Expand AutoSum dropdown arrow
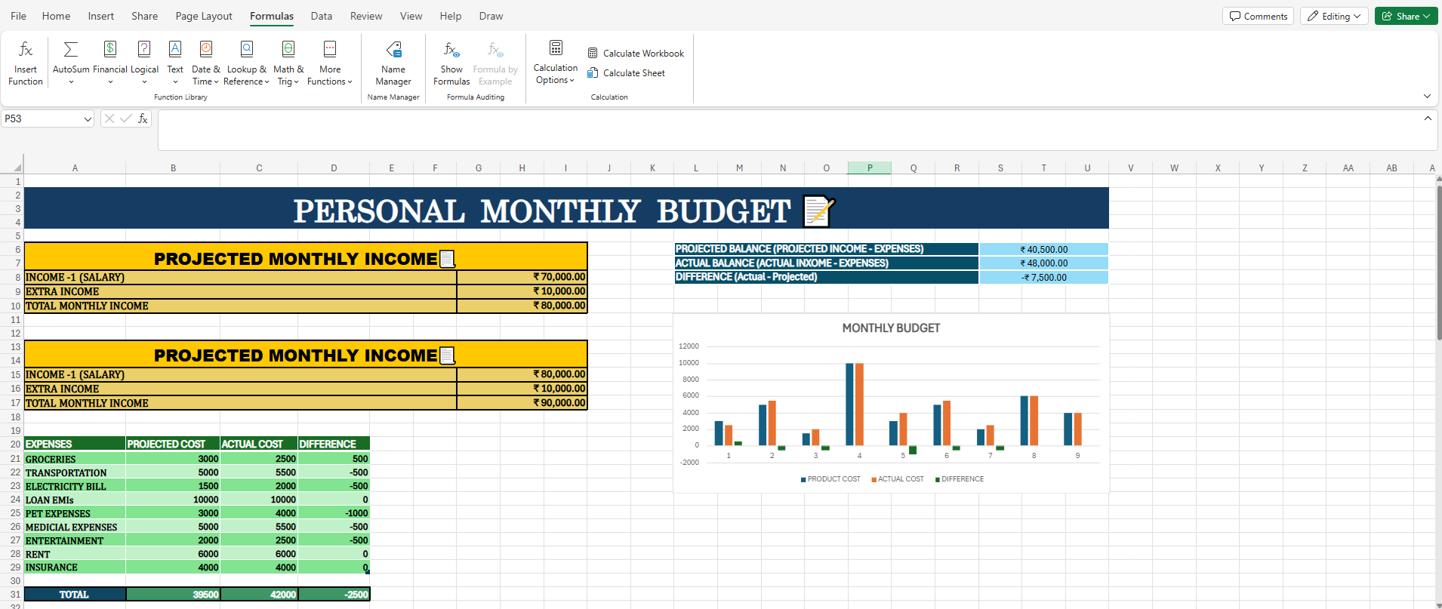 coord(71,82)
